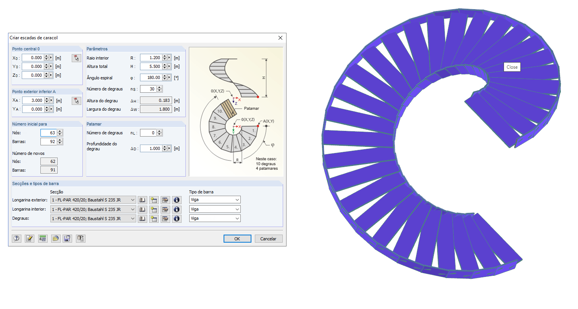The image size is (578, 309).
Task: Open the help icon in the dialog footer
Action: (x=16, y=238)
